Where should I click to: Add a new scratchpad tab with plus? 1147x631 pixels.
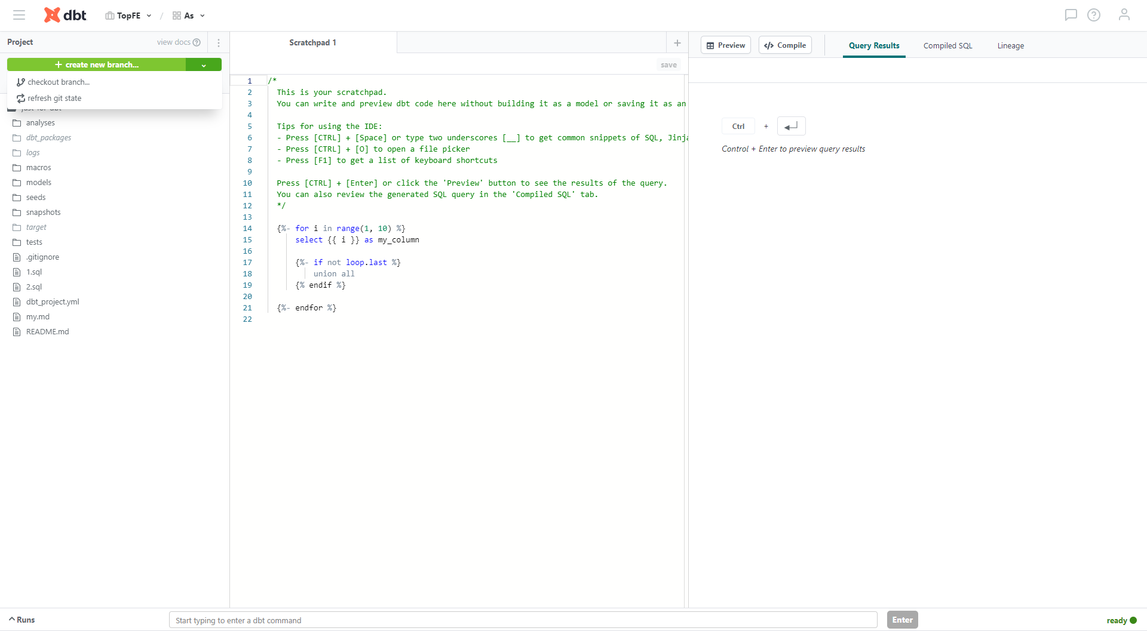(x=677, y=43)
